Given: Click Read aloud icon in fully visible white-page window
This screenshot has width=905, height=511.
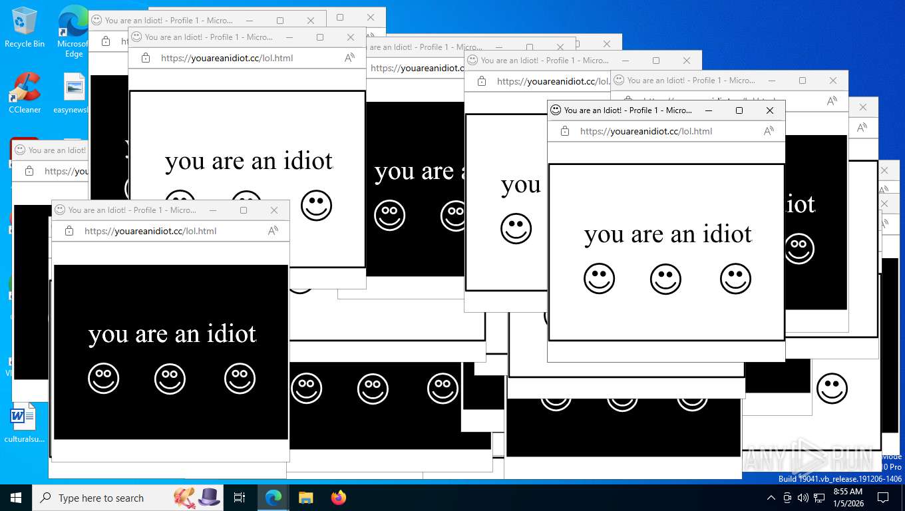Looking at the screenshot, I should pyautogui.click(x=769, y=131).
